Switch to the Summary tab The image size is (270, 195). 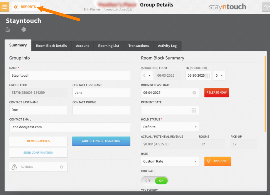point(18,45)
